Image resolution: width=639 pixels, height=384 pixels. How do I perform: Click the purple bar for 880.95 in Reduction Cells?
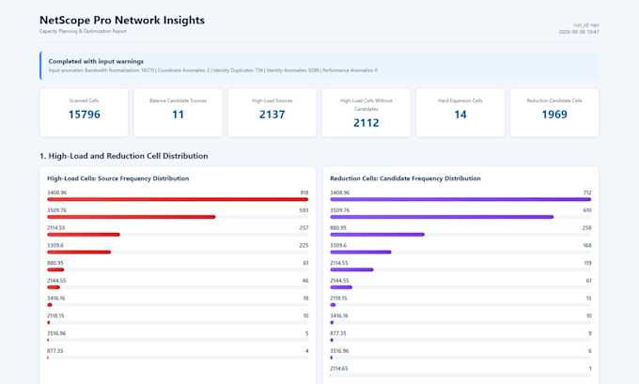(378, 235)
